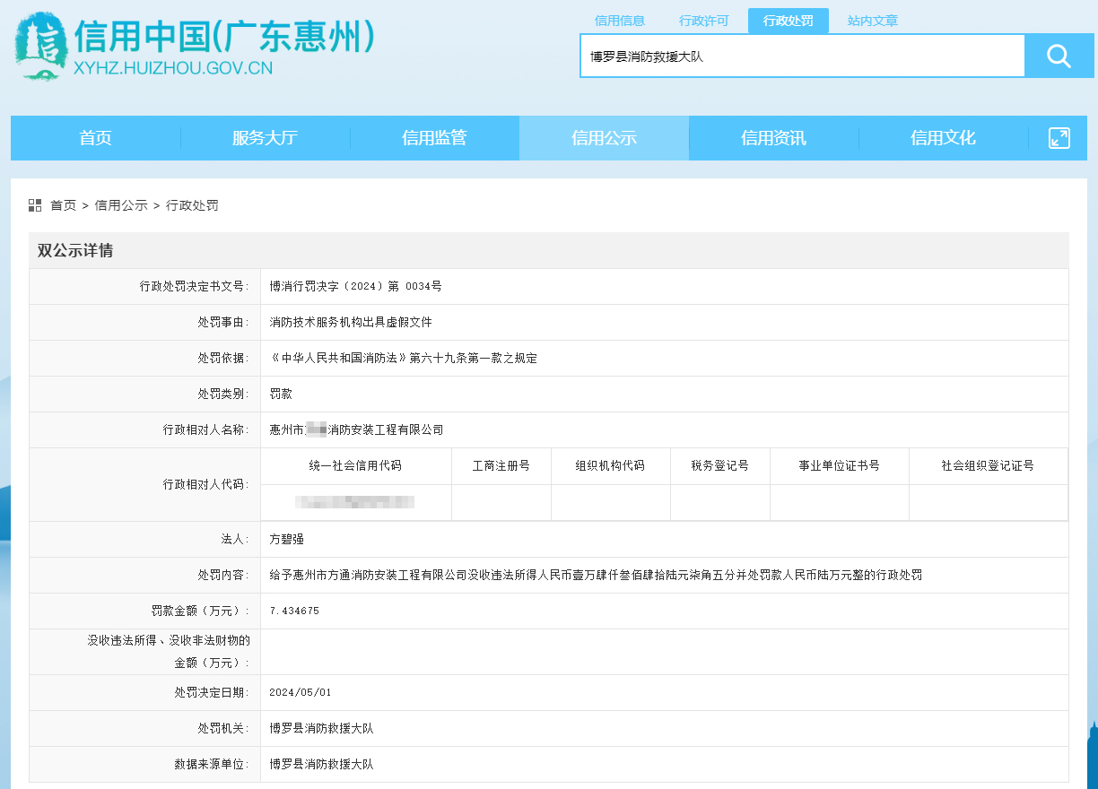Image resolution: width=1098 pixels, height=789 pixels.
Task: Click the 罚款 penalty type value
Action: click(281, 394)
